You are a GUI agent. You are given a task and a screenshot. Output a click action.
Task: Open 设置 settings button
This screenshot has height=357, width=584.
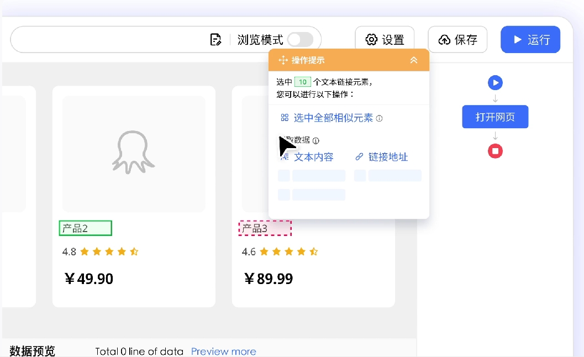(x=385, y=39)
